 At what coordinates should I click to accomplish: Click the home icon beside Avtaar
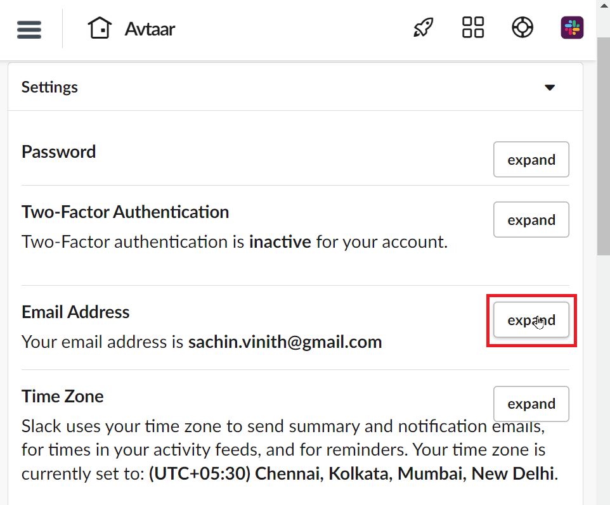coord(100,29)
